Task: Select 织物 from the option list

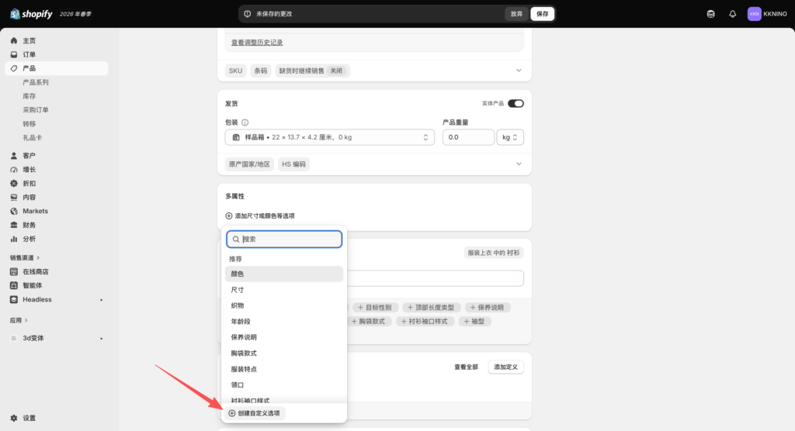Action: coord(284,305)
